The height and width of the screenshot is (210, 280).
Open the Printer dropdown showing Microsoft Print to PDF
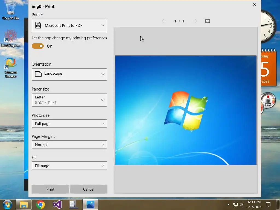tap(69, 25)
